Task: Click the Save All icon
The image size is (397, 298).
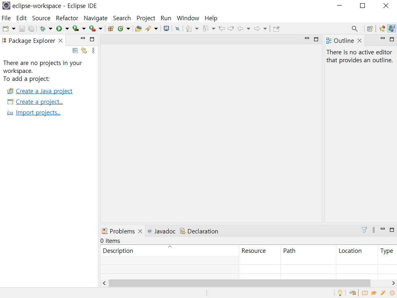Action: tap(31, 29)
